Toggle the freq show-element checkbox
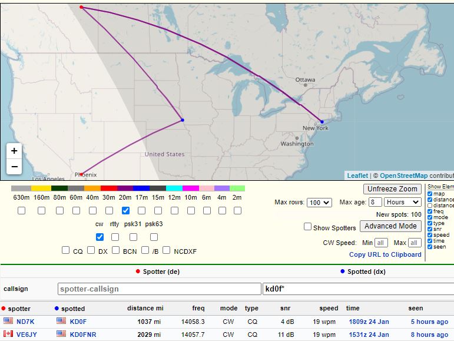The height and width of the screenshot is (341, 454). point(430,211)
